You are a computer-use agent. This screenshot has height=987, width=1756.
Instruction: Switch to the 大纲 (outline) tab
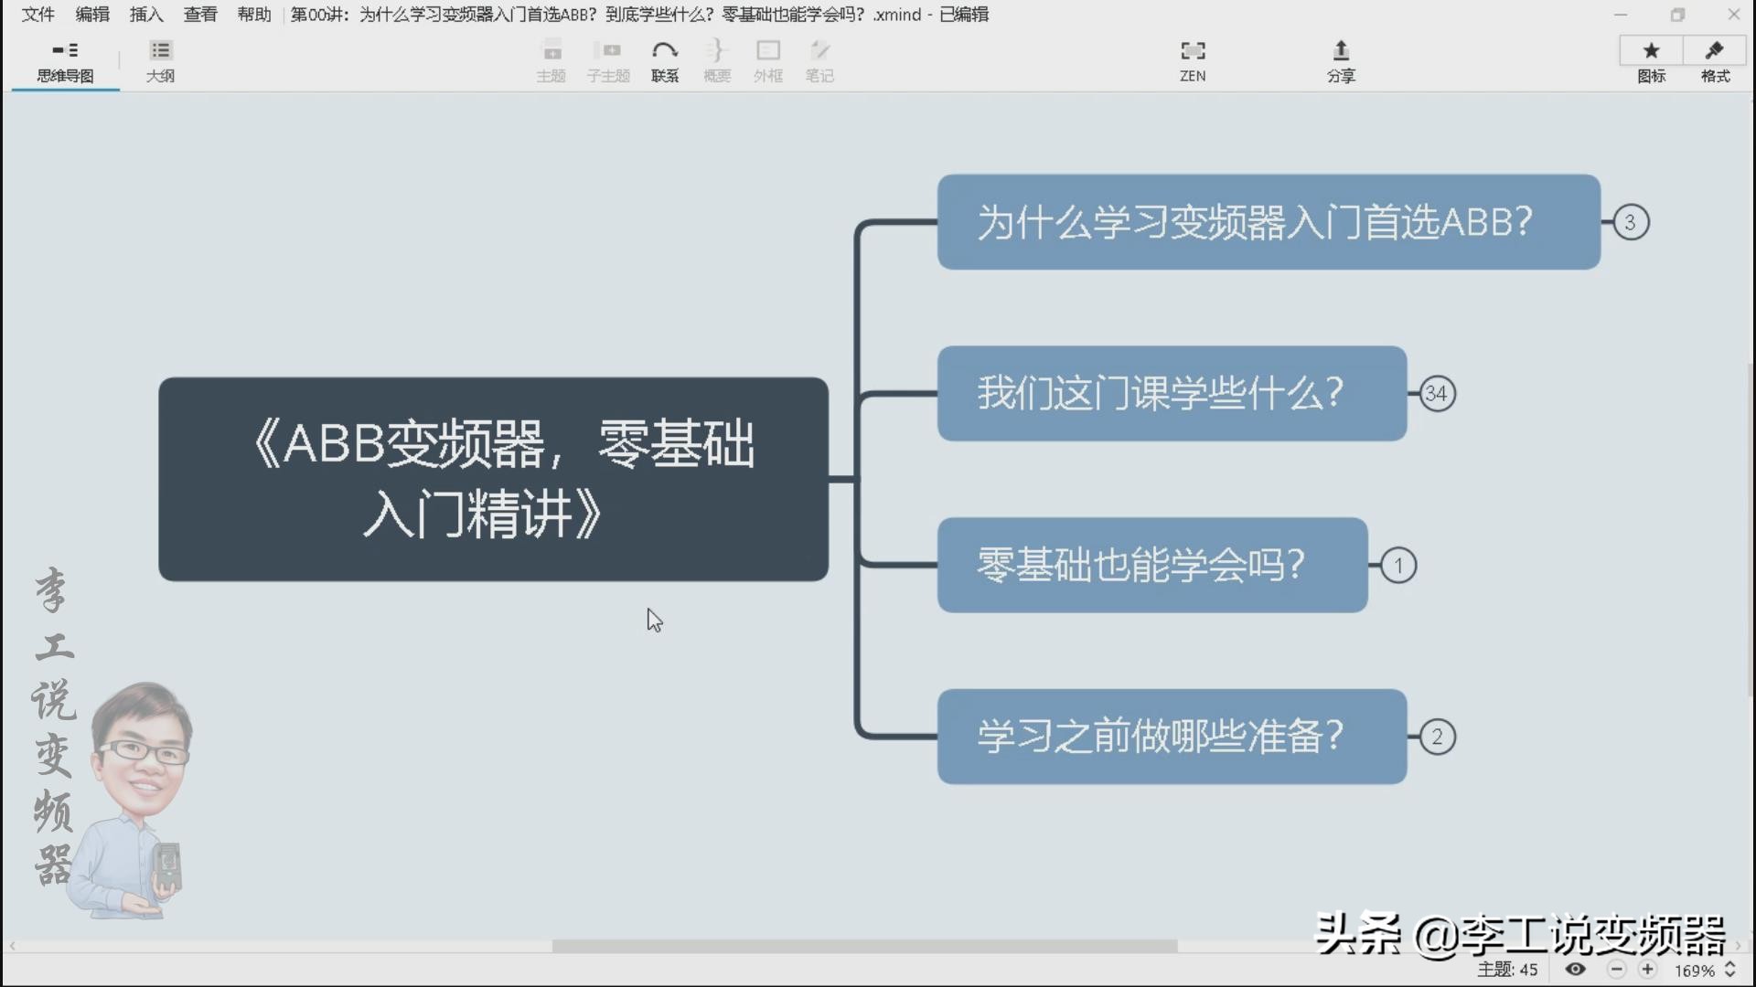click(160, 59)
